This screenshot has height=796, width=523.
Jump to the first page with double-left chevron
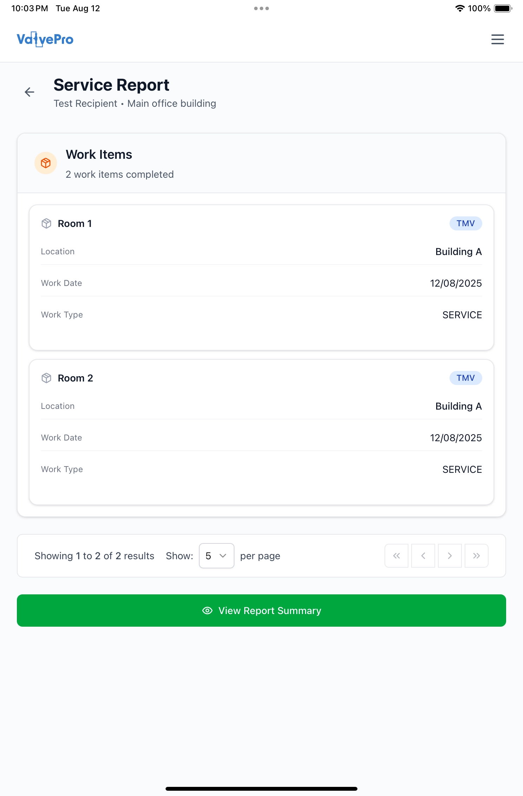(396, 556)
